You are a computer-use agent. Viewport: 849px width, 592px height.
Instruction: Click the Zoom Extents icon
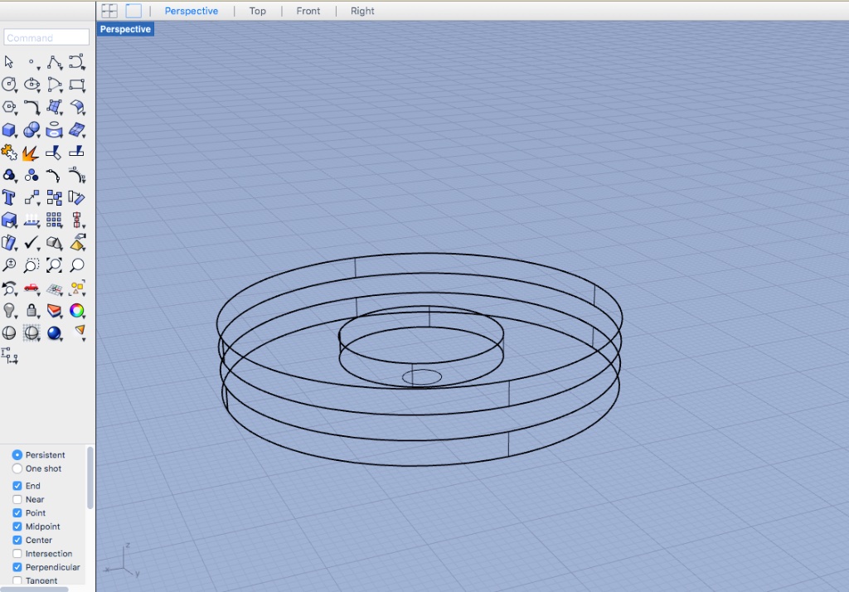pos(54,264)
